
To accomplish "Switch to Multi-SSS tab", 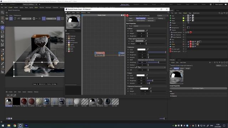I will [x=150, y=18].
